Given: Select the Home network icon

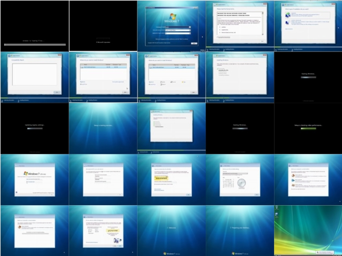Looking at the screenshot, I should pyautogui.click(x=293, y=176).
